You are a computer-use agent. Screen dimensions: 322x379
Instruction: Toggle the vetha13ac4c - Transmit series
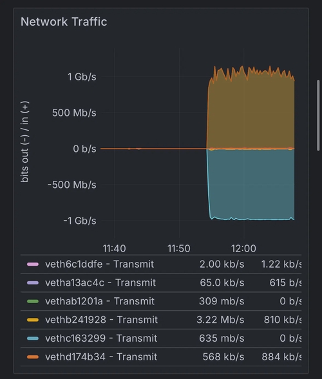coord(100,282)
